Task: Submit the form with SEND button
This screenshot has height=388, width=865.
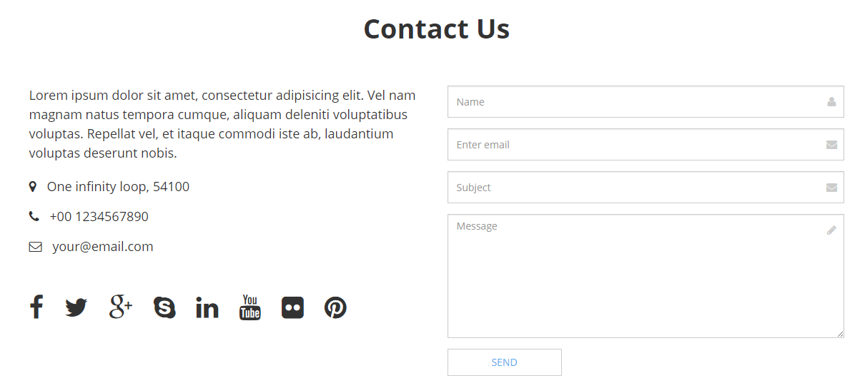Action: click(505, 362)
